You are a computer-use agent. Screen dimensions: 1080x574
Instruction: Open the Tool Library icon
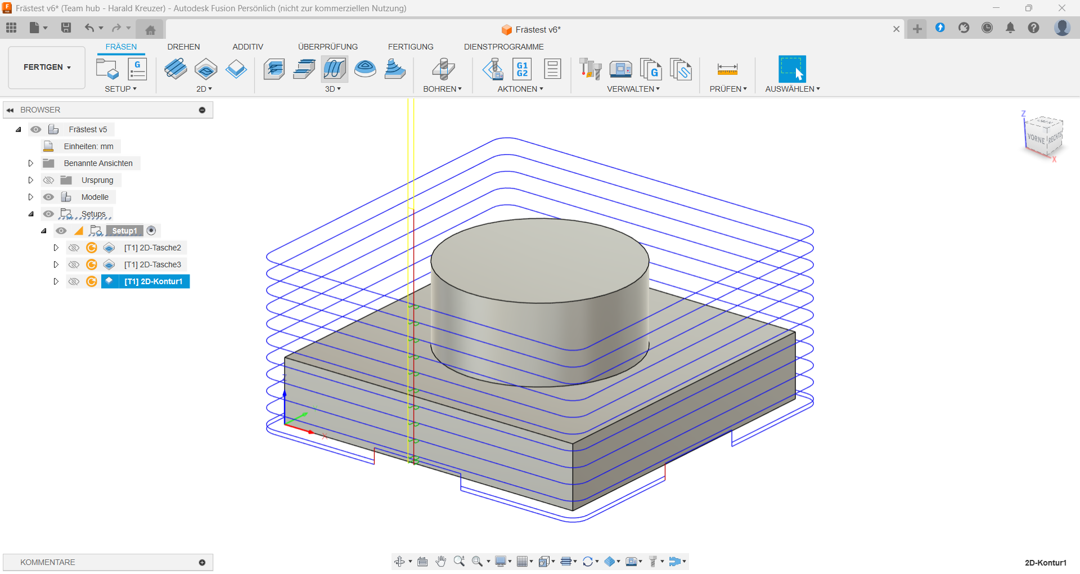[591, 69]
